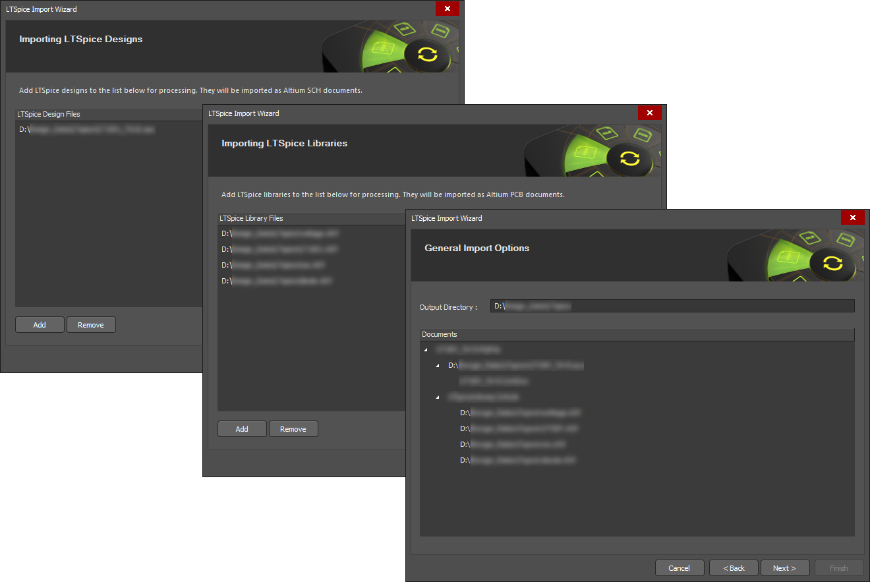Click Add in the Importing LTSpice Designs window

pyautogui.click(x=40, y=325)
